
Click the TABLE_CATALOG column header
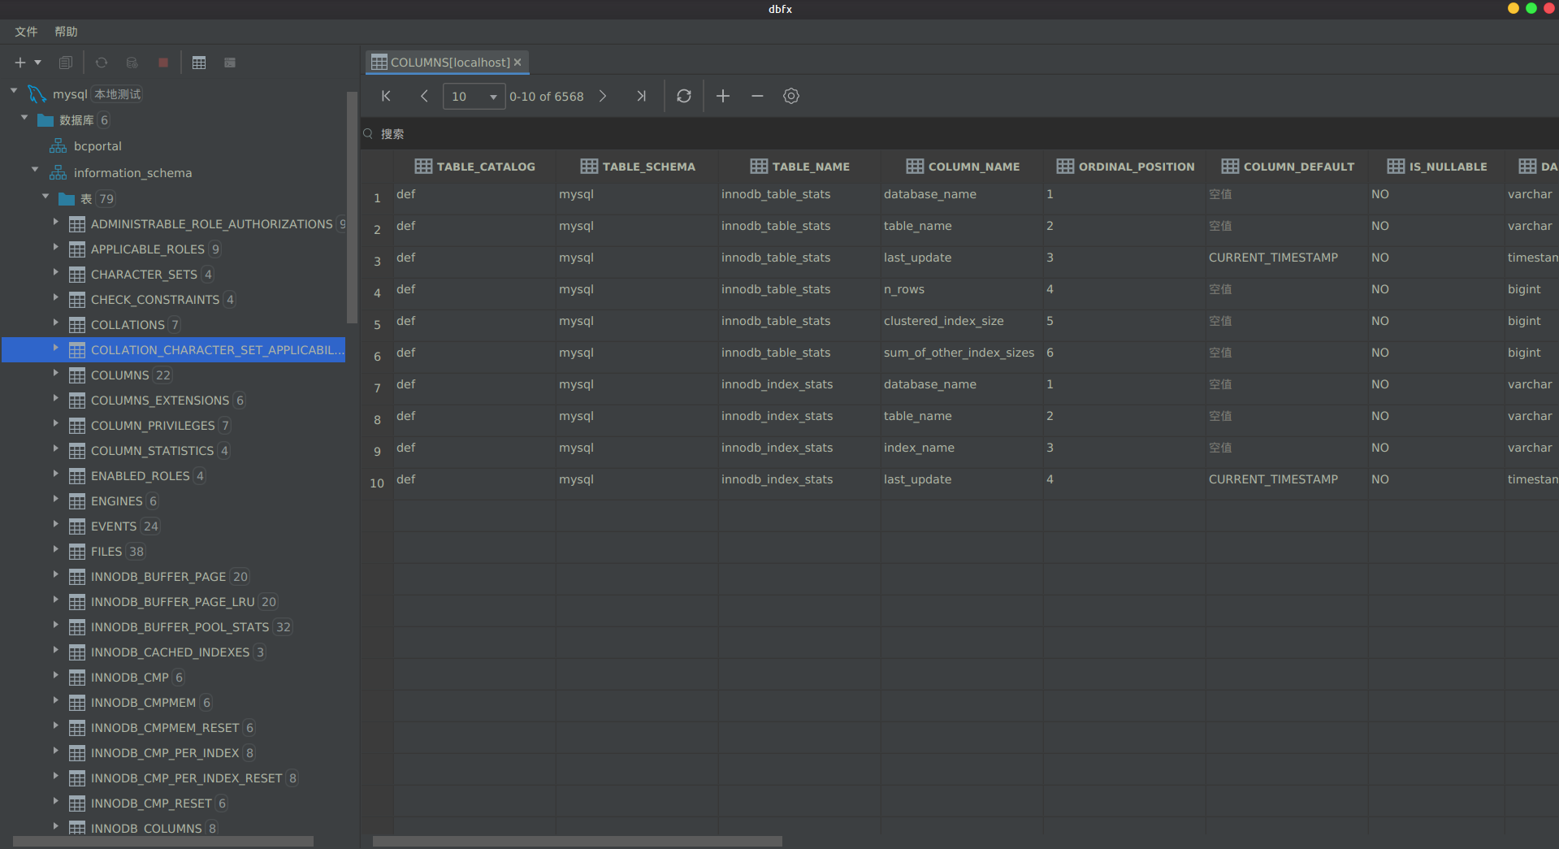(474, 167)
